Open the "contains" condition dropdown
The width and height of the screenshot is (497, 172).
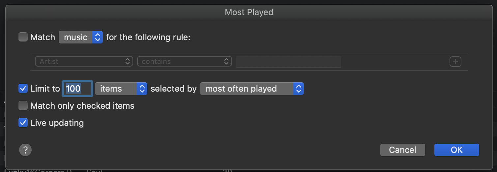(x=185, y=62)
